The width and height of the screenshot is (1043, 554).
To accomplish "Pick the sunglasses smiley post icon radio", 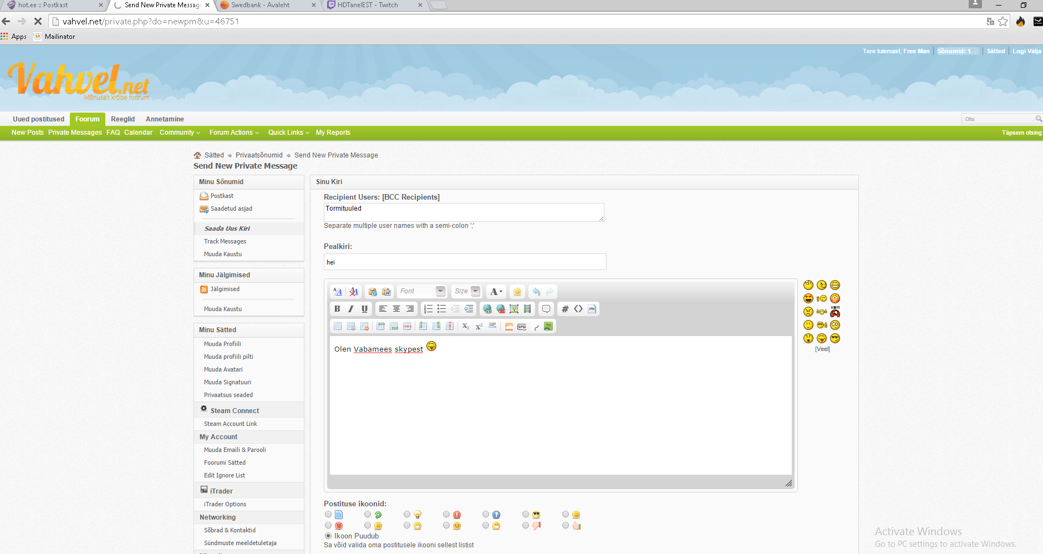I will 526,515.
